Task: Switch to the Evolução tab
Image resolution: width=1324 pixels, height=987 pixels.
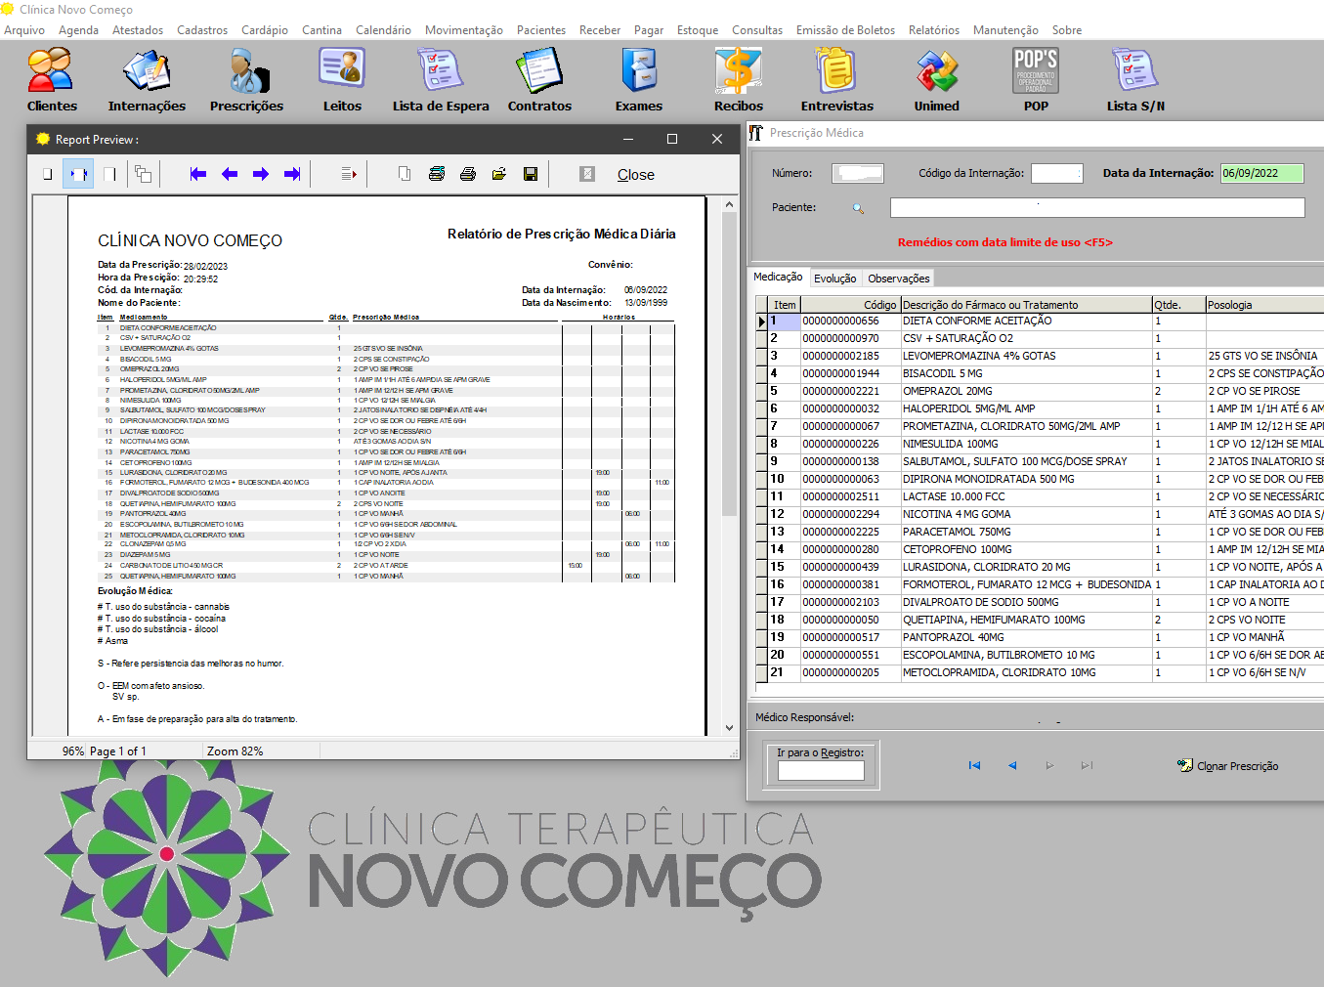Action: coord(835,279)
